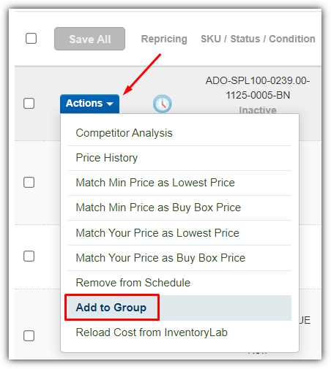Select Reload Cost from InventoryLab
Image resolution: width=331 pixels, height=369 pixels.
pyautogui.click(x=179, y=332)
